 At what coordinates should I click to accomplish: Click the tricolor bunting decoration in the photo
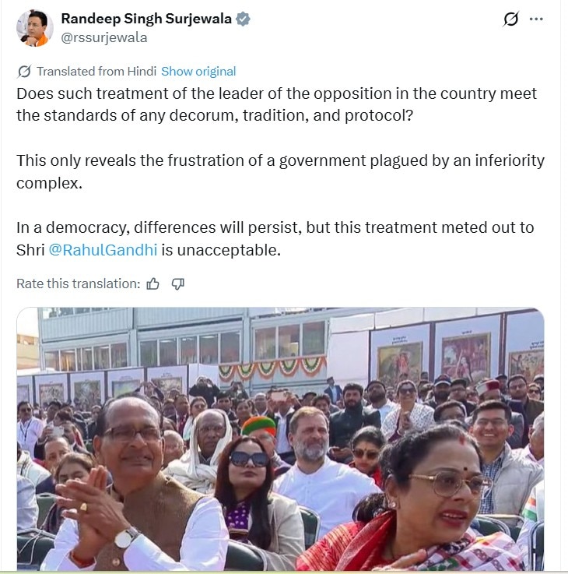272,367
